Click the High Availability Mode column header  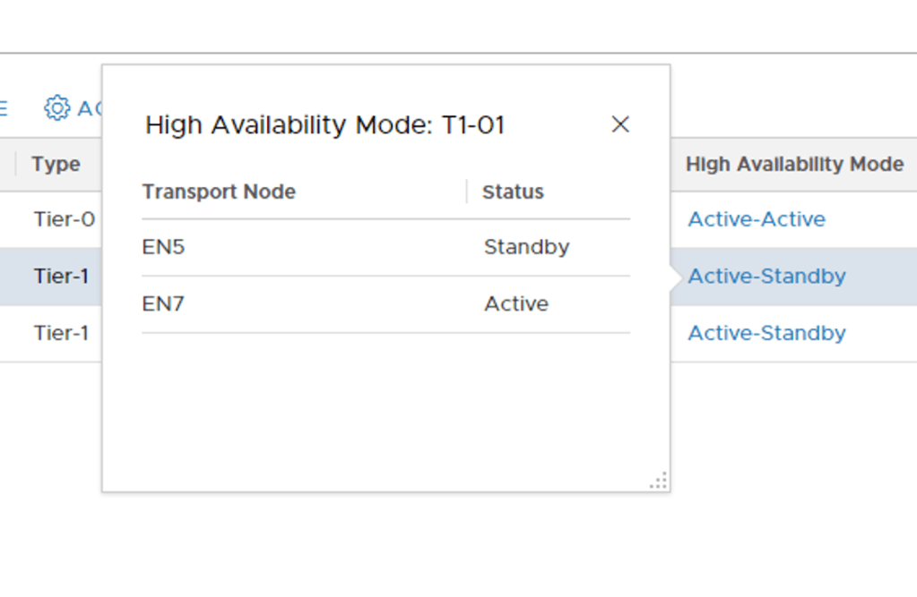(x=794, y=165)
